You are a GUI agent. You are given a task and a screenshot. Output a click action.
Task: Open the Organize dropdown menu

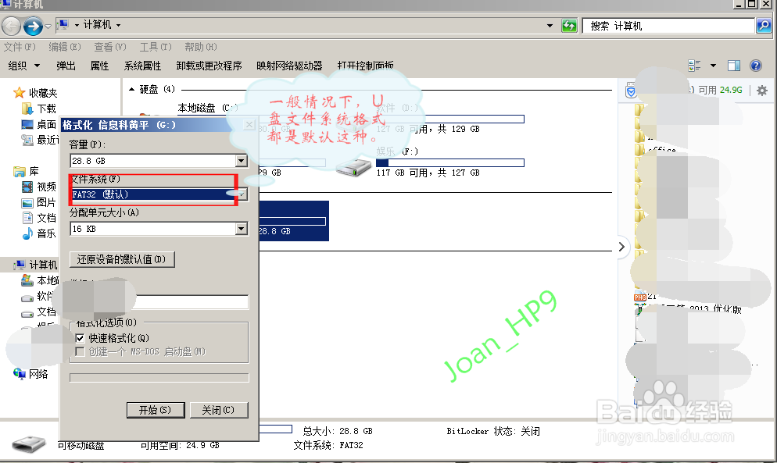coord(23,66)
